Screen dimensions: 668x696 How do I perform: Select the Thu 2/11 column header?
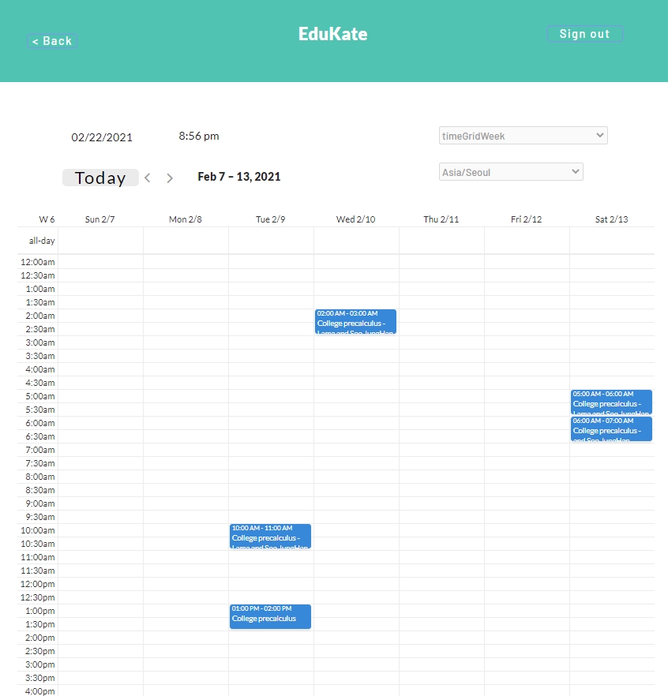click(441, 219)
